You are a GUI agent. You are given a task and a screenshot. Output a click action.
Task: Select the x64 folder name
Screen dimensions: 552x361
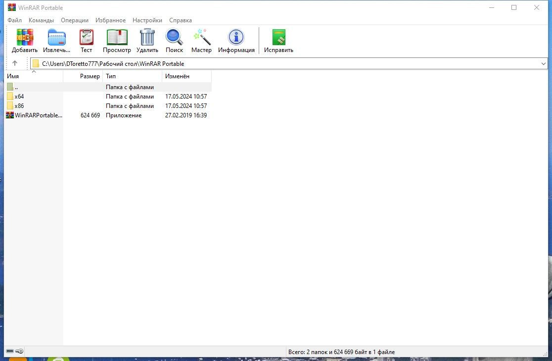click(x=19, y=96)
